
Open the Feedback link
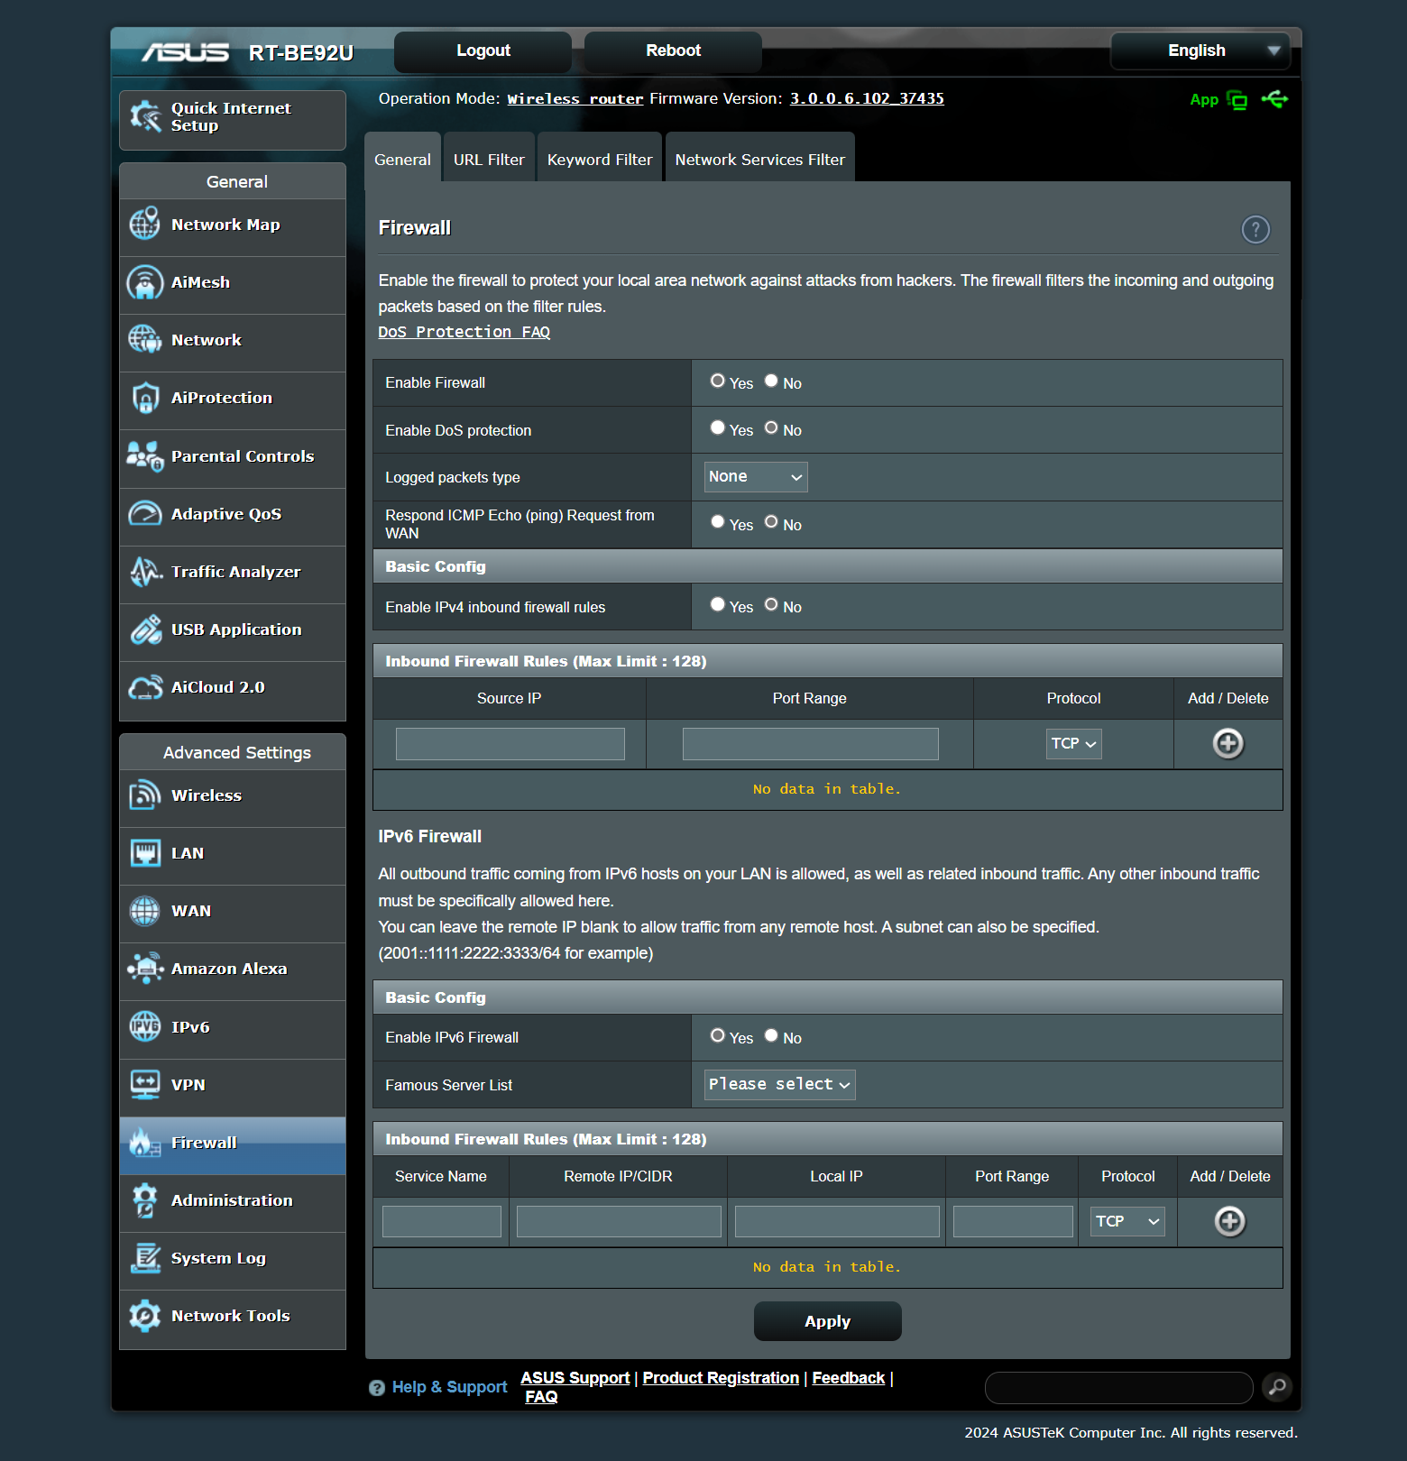pos(849,1378)
